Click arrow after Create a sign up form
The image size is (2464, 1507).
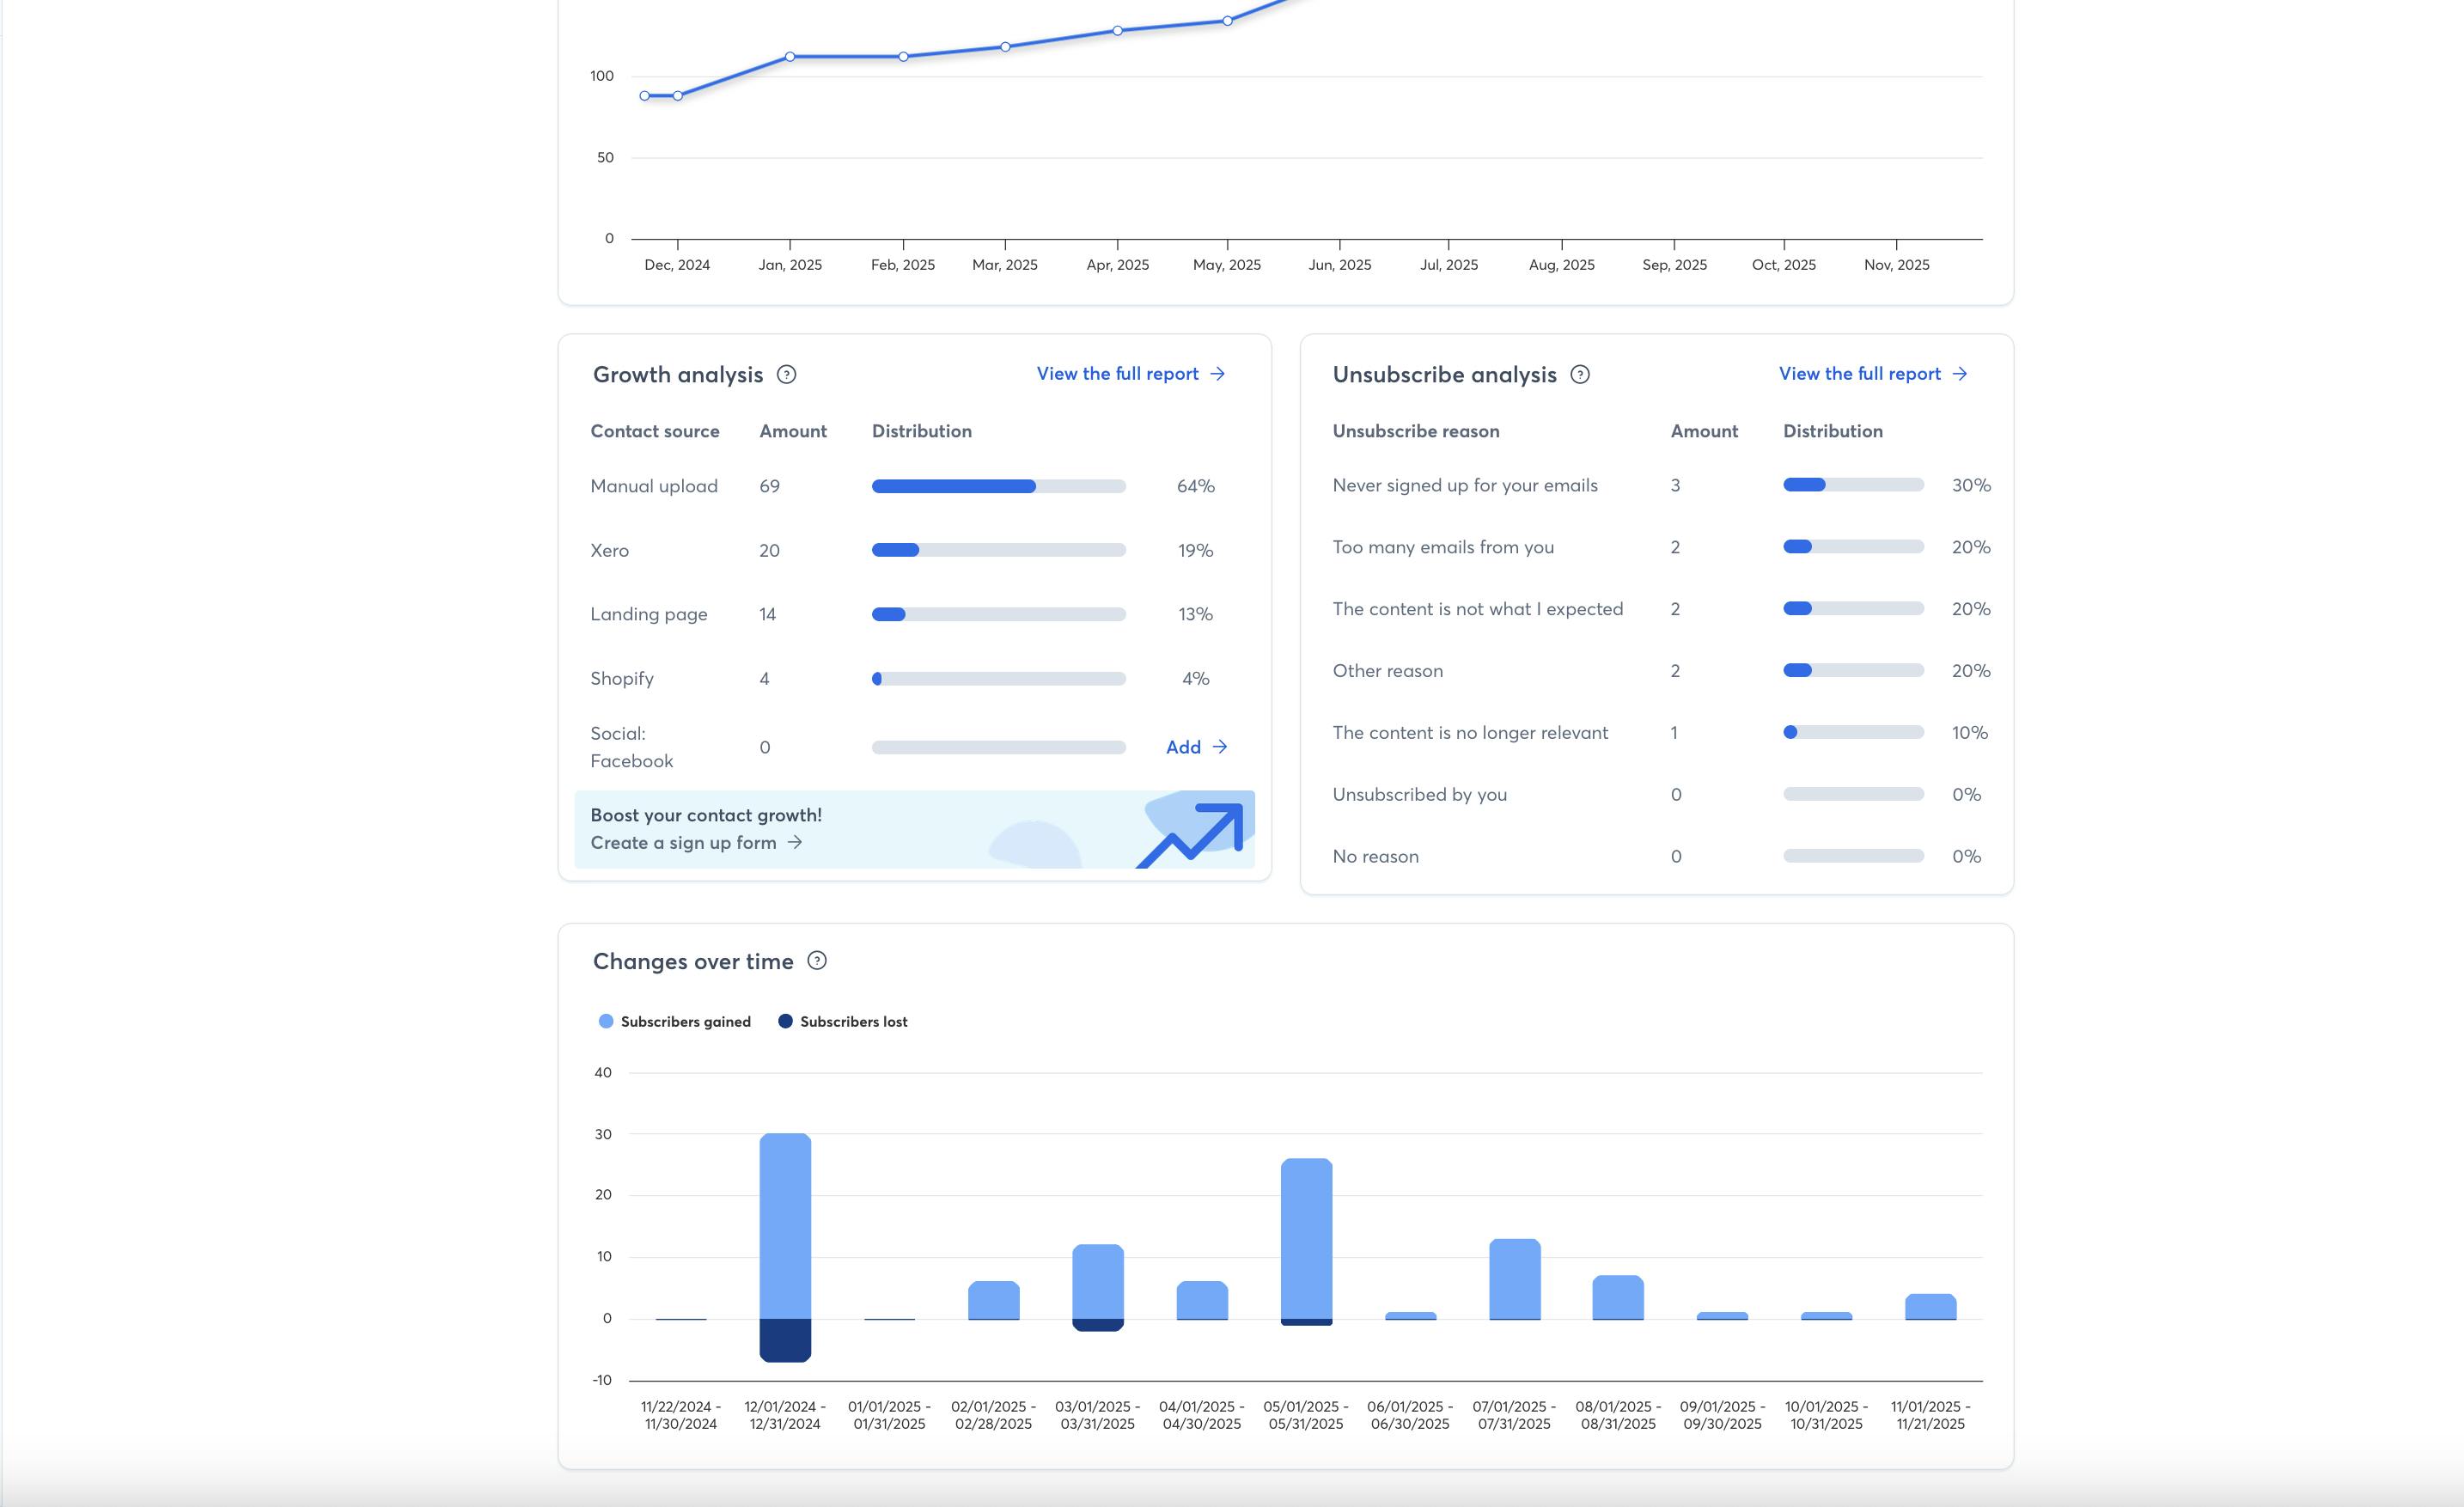(x=795, y=843)
